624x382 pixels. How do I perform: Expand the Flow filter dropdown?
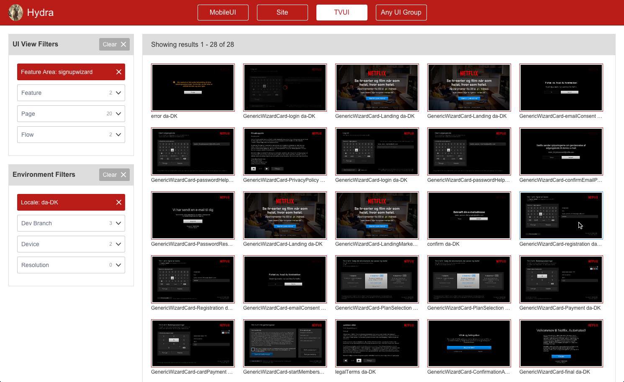71,135
